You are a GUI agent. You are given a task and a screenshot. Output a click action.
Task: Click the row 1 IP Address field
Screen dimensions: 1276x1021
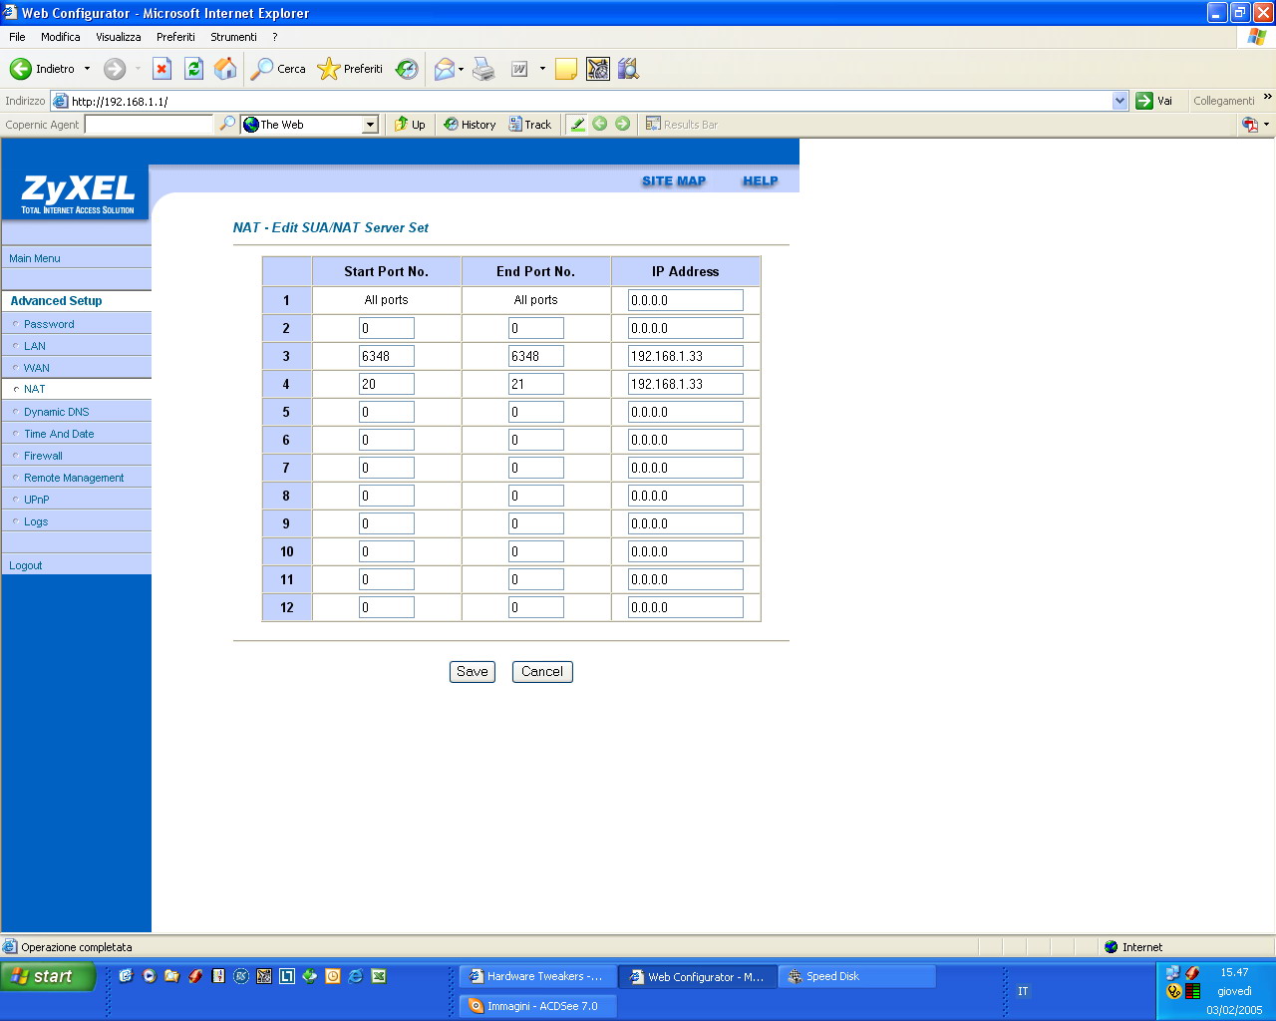click(686, 300)
